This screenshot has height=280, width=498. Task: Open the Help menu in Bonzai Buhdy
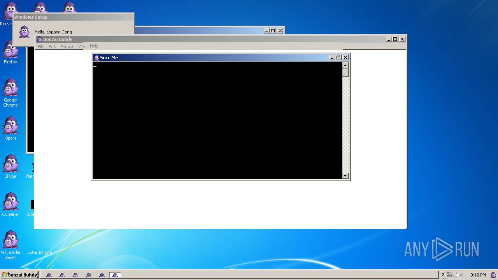pyautogui.click(x=94, y=46)
